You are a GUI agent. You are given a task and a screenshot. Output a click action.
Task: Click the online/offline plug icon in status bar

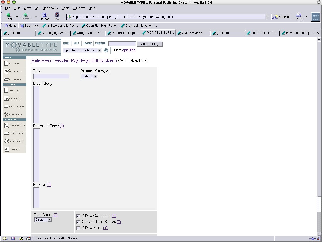[x=312, y=238]
